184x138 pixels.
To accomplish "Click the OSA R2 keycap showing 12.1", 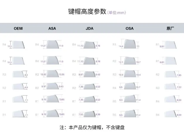I will pyautogui.click(x=130, y=60).
